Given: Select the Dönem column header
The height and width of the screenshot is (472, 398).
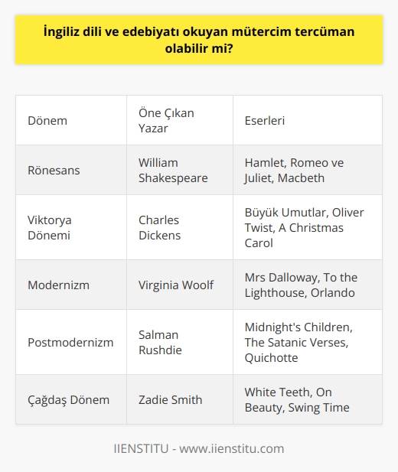Looking at the screenshot, I should coord(71,120).
